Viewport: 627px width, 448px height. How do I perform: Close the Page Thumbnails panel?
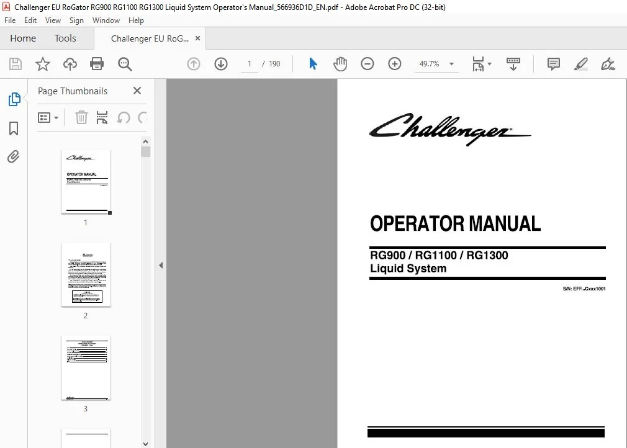tap(137, 91)
